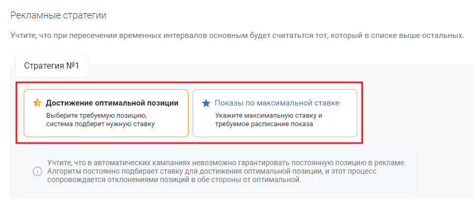
Task: Click description 'Выберите требуемую позицию, система подберет'
Action: coord(100,120)
